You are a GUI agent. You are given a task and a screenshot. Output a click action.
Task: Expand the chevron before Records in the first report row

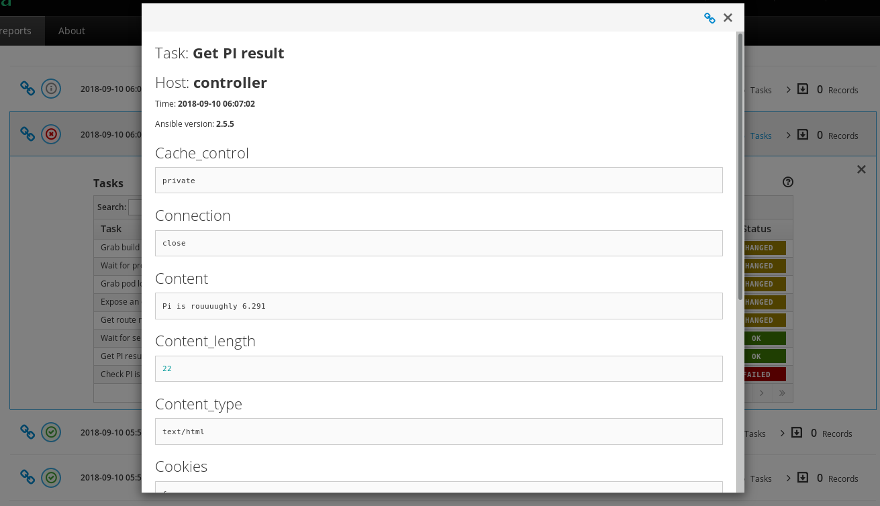coord(789,89)
